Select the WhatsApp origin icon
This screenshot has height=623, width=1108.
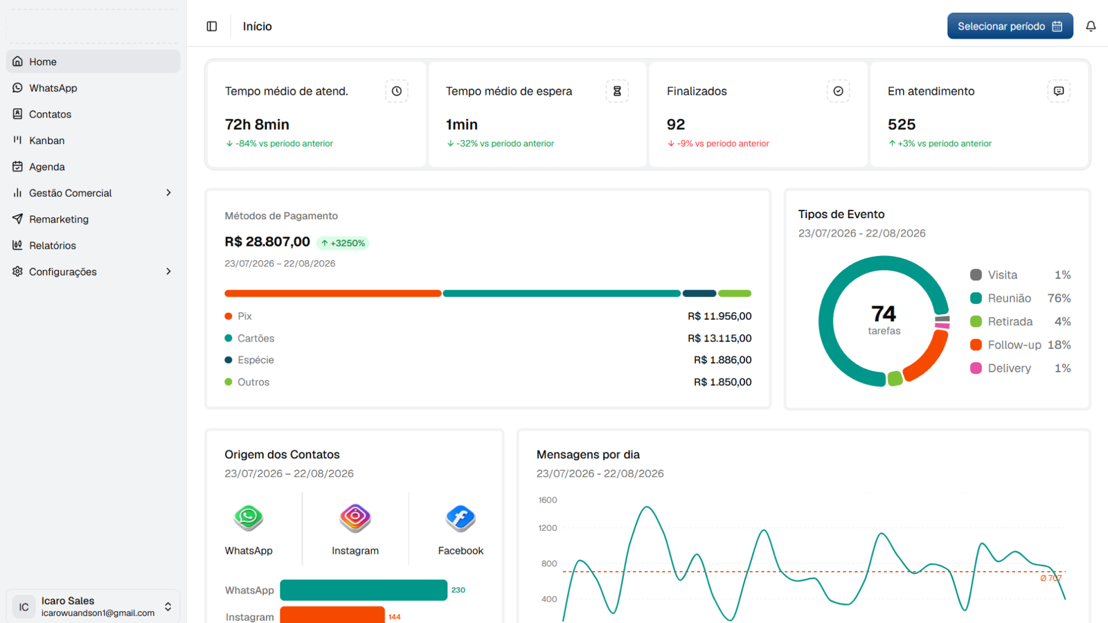click(248, 517)
